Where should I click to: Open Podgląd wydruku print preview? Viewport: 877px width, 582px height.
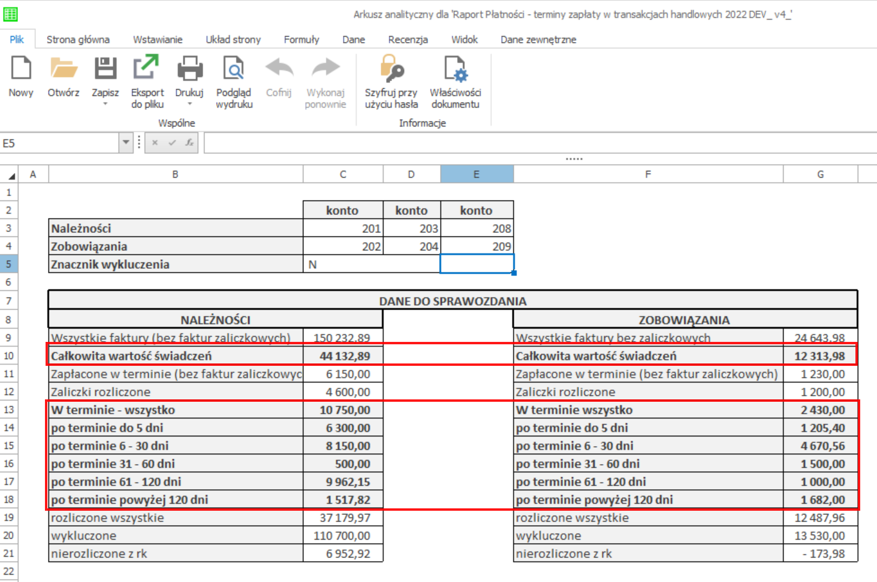[x=234, y=69]
